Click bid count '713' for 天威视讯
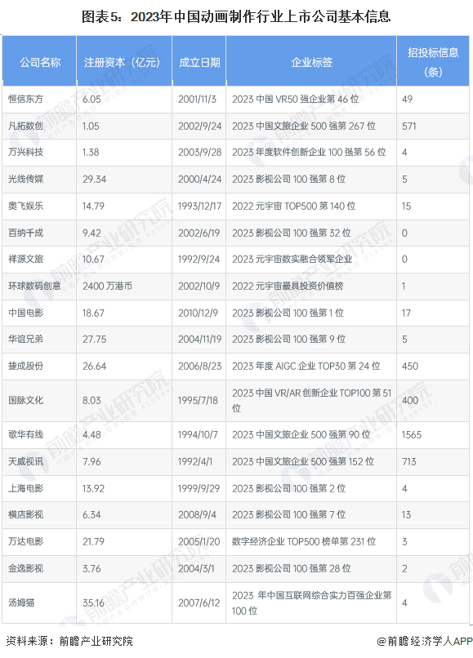Viewport: 473px width, 658px height. click(408, 461)
